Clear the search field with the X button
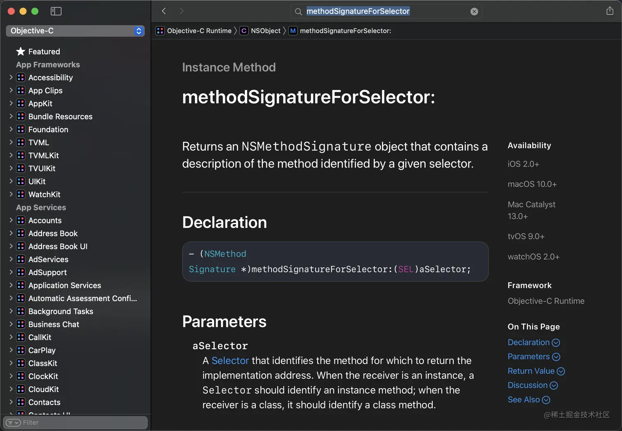The image size is (622, 431). coord(474,12)
